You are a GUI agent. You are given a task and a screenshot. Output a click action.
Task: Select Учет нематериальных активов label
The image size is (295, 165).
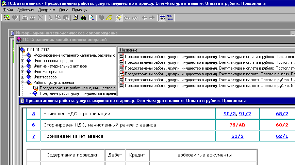tap(60, 66)
